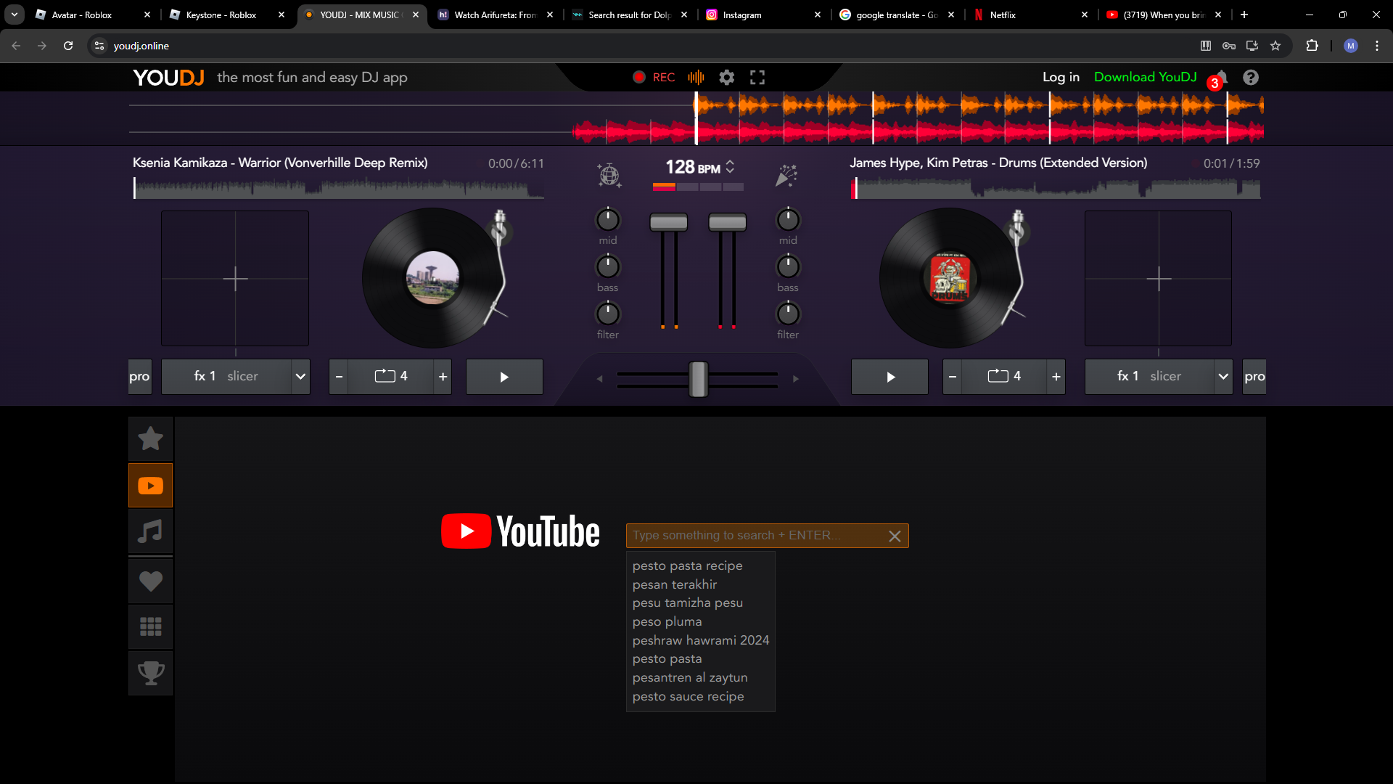This screenshot has width=1393, height=784.
Task: Toggle the left fx 1 slicer effect
Action: pyautogui.click(x=226, y=377)
